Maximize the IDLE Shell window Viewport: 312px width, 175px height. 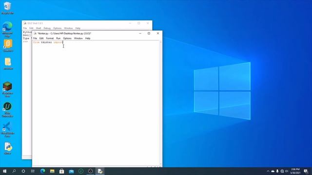click(139, 23)
